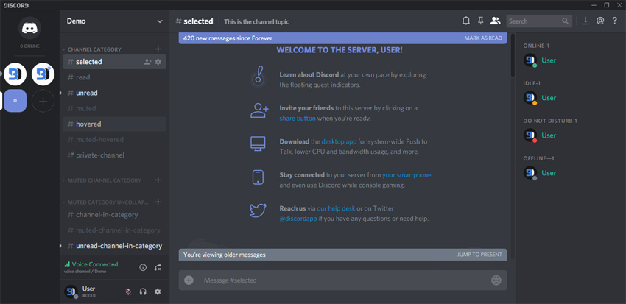Collapse the Channel Category section
This screenshot has width=626, height=304.
(x=94, y=49)
